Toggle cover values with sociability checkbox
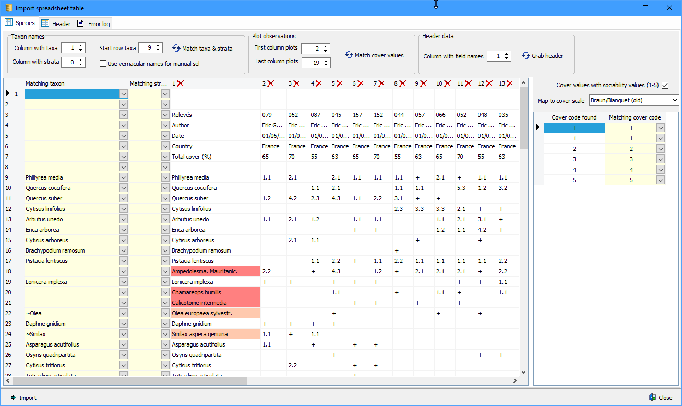This screenshot has height=406, width=682. coord(665,85)
